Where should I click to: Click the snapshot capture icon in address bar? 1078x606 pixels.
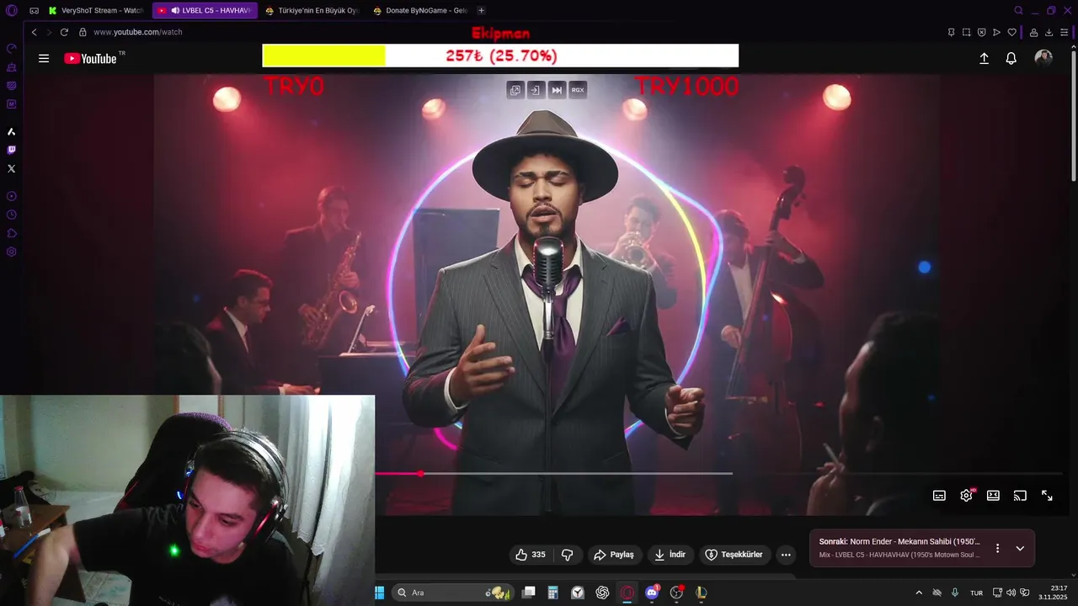(x=966, y=32)
